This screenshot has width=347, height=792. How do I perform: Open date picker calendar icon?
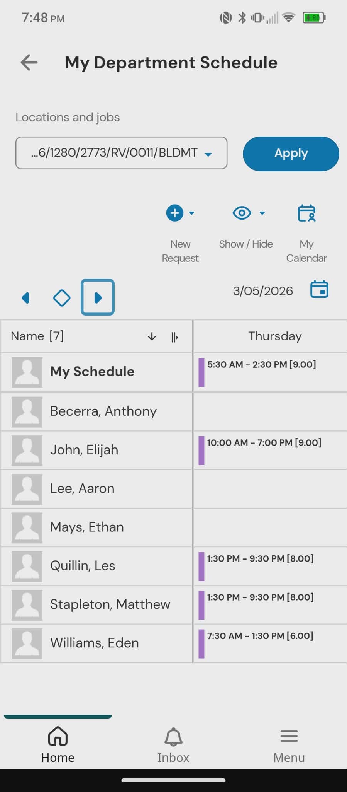click(x=319, y=289)
